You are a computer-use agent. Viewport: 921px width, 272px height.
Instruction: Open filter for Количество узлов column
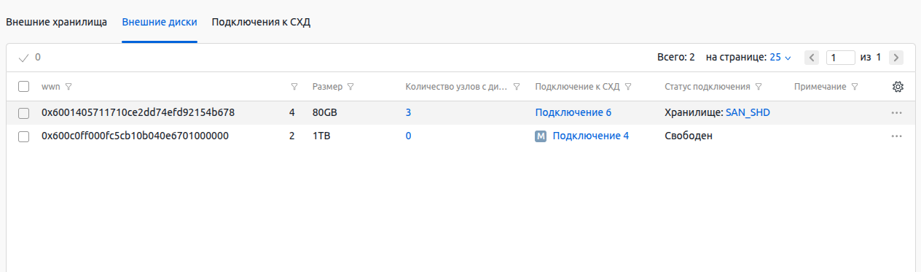[x=517, y=87]
